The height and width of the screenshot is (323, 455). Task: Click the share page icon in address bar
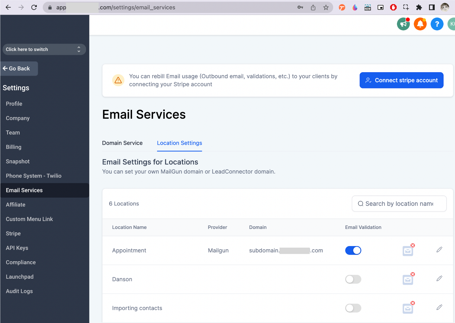pyautogui.click(x=313, y=7)
